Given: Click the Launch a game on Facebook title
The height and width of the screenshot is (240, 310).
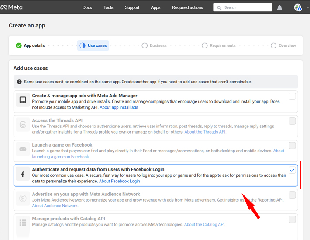Looking at the screenshot, I should [x=62, y=145].
